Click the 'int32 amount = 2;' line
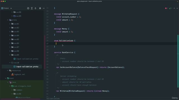179x100 pixels. pos(65,20)
